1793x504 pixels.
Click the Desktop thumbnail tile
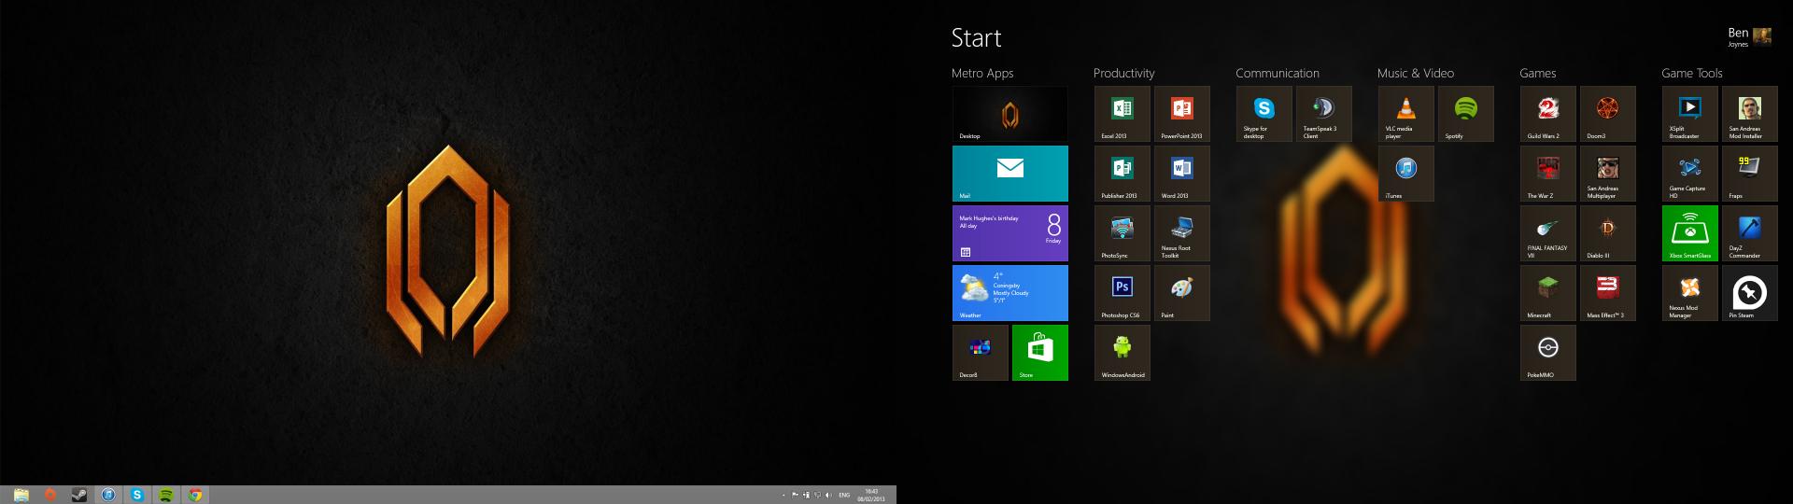(1009, 114)
